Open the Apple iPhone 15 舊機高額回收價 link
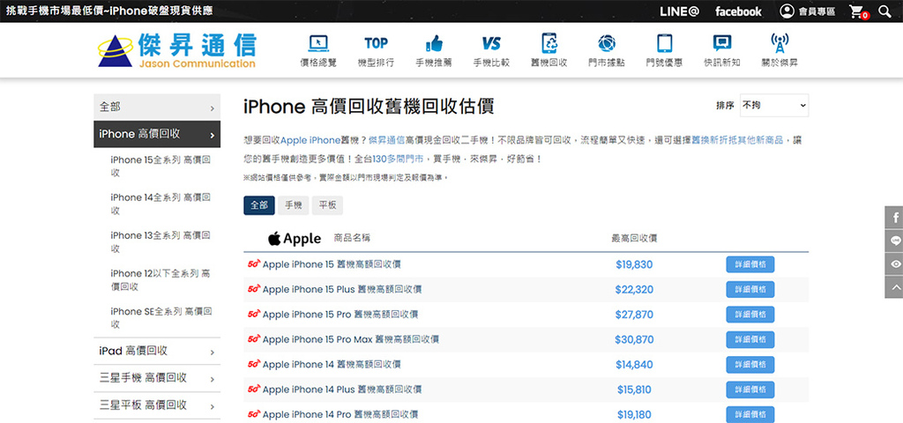903x423 pixels. pos(332,264)
